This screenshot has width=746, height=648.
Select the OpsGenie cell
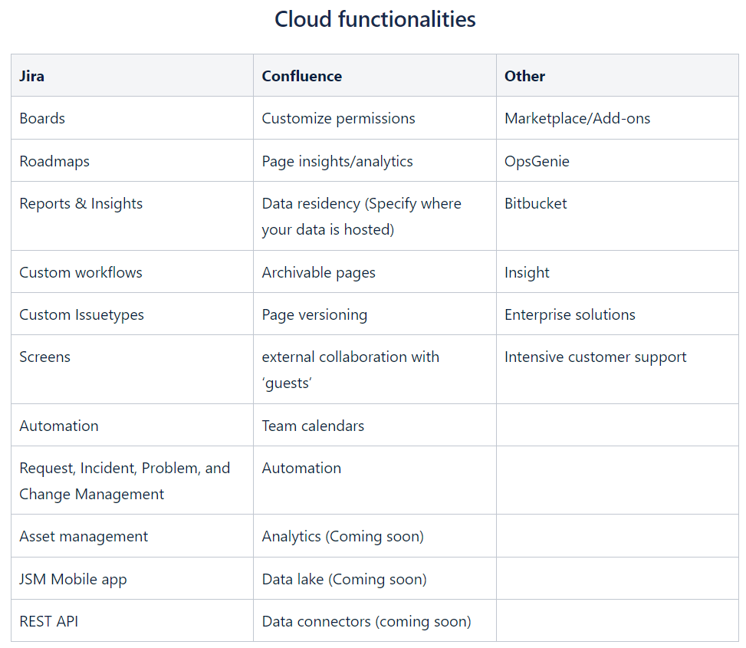click(617, 161)
